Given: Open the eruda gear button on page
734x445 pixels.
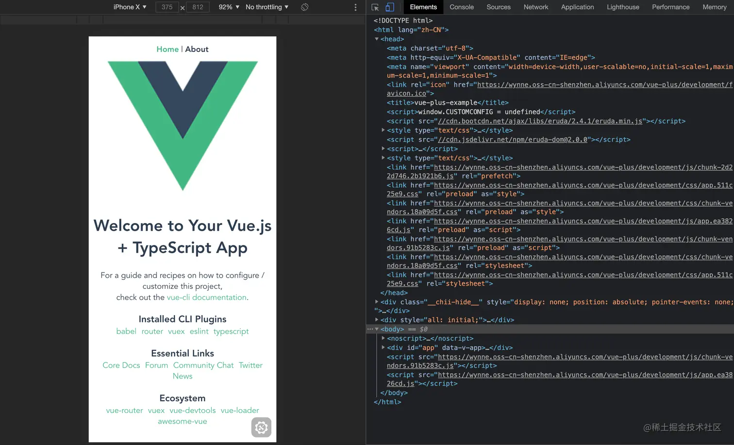Looking at the screenshot, I should click(261, 428).
